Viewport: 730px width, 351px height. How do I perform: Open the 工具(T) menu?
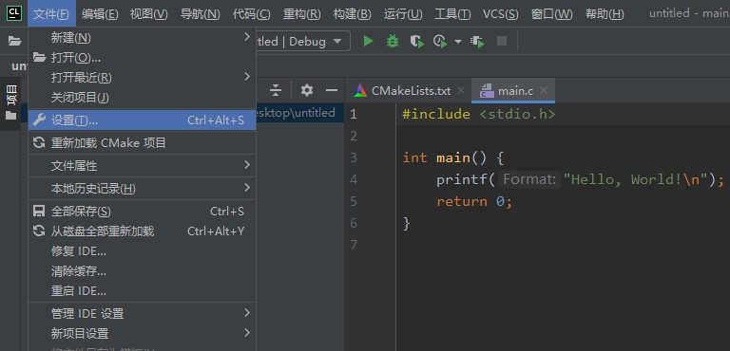[x=452, y=14]
